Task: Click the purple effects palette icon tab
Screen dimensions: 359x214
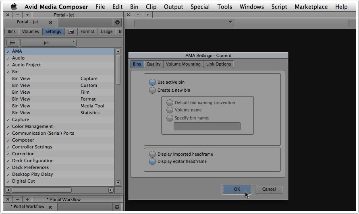Action: click(x=71, y=31)
